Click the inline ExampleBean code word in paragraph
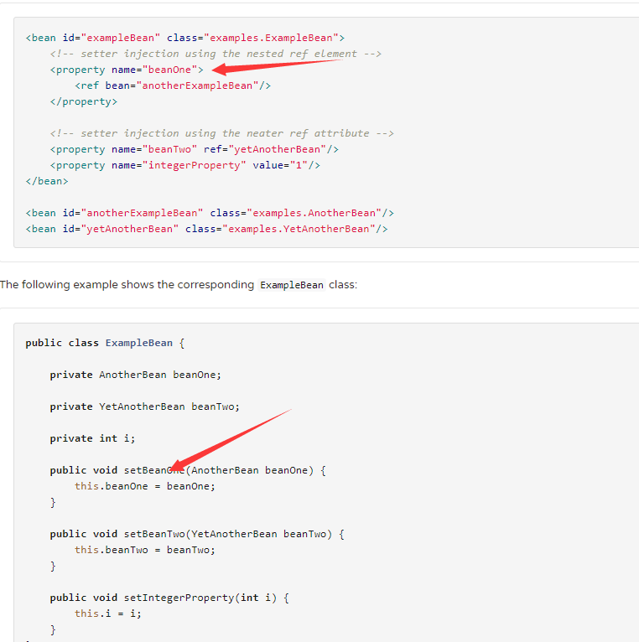Screen dimensions: 639x642 [x=292, y=285]
